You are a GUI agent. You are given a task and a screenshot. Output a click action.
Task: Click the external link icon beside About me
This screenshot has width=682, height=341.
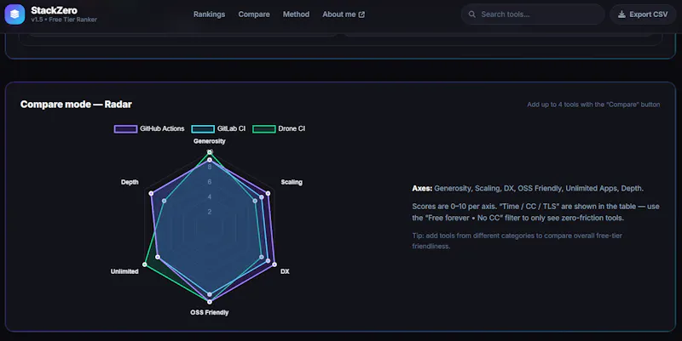click(x=361, y=14)
